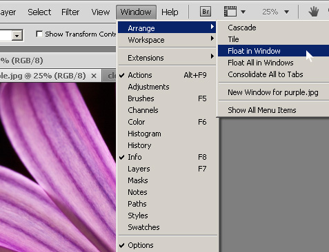Show the Channels panel

point(167,110)
